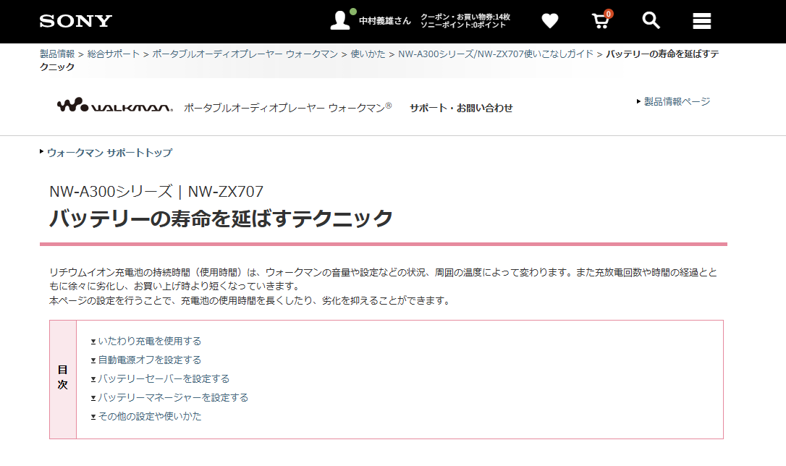786x466 pixels.
Task: Click the NW-A300シリーズ | NW-ZX707 subtitle
Action: (x=156, y=192)
